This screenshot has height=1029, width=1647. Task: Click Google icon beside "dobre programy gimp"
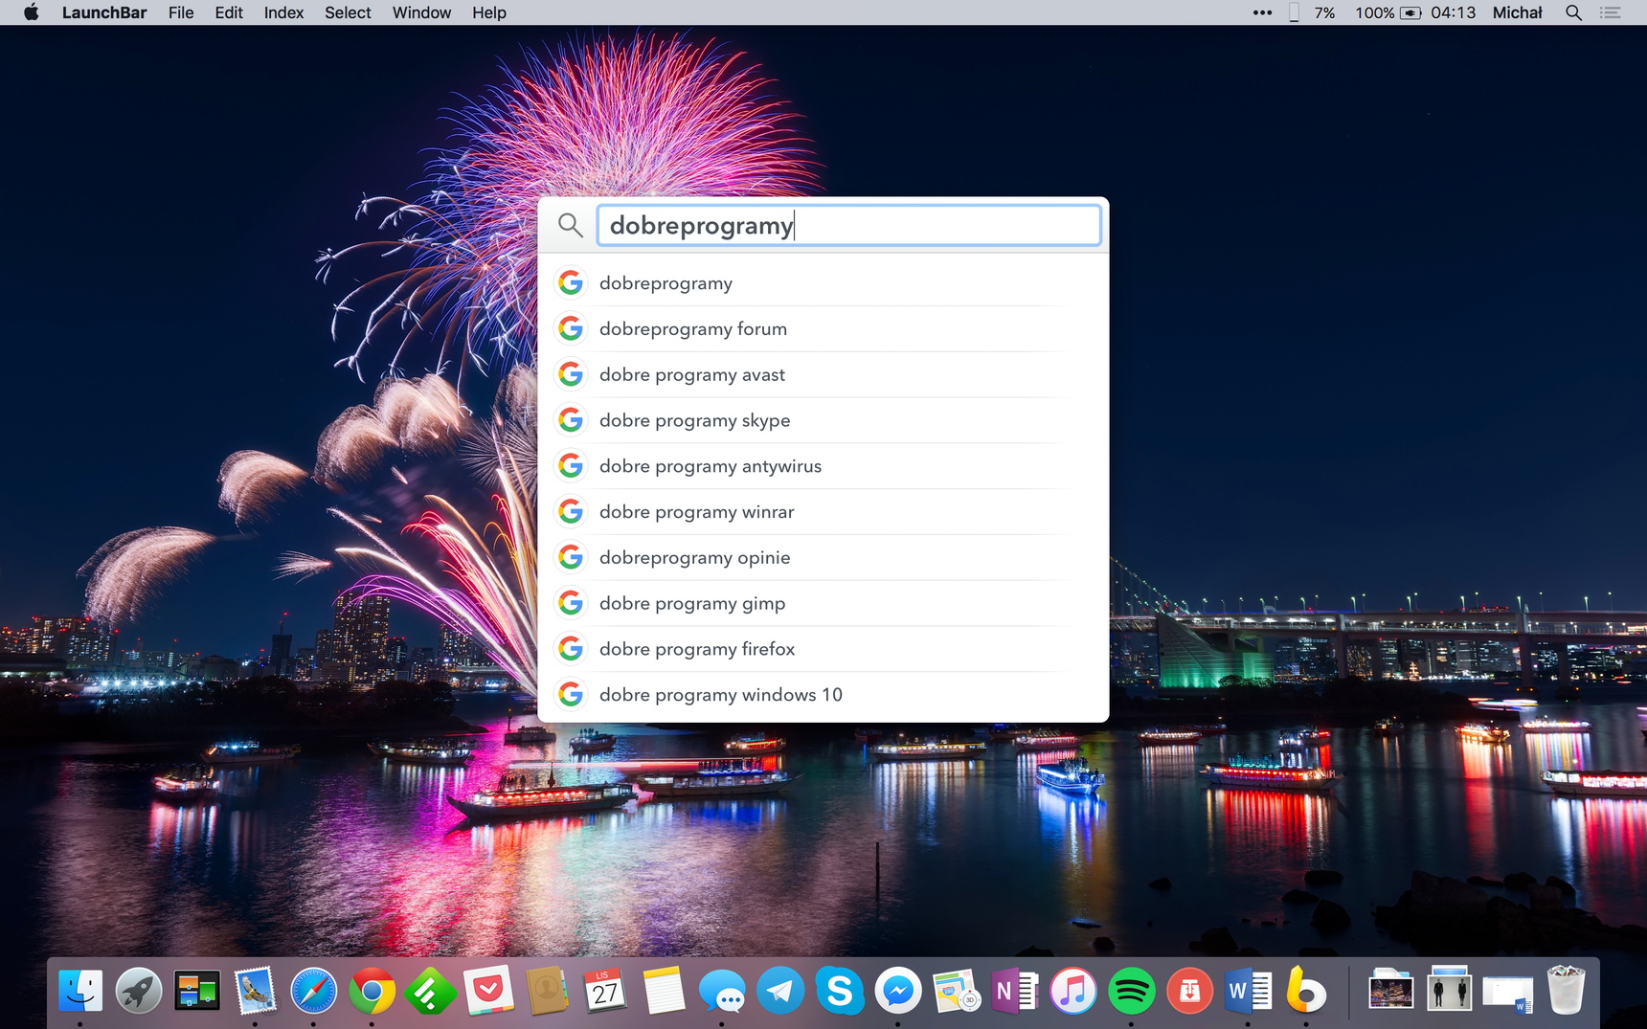571,603
